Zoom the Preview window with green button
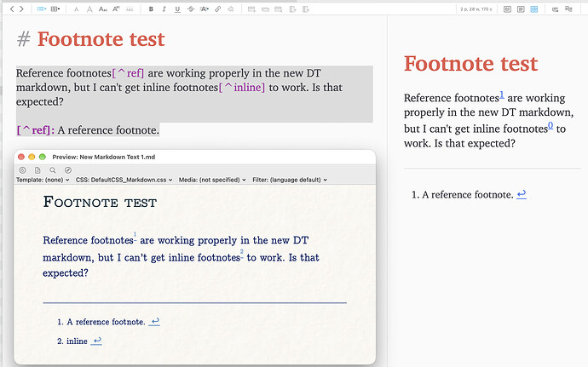Screen dimensions: 588x367 [x=43, y=157]
